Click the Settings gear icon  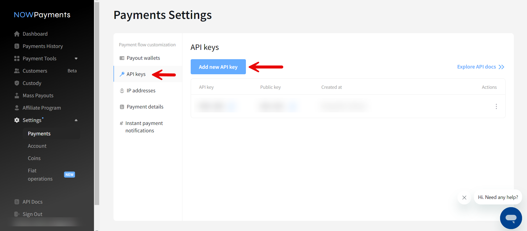tap(17, 120)
